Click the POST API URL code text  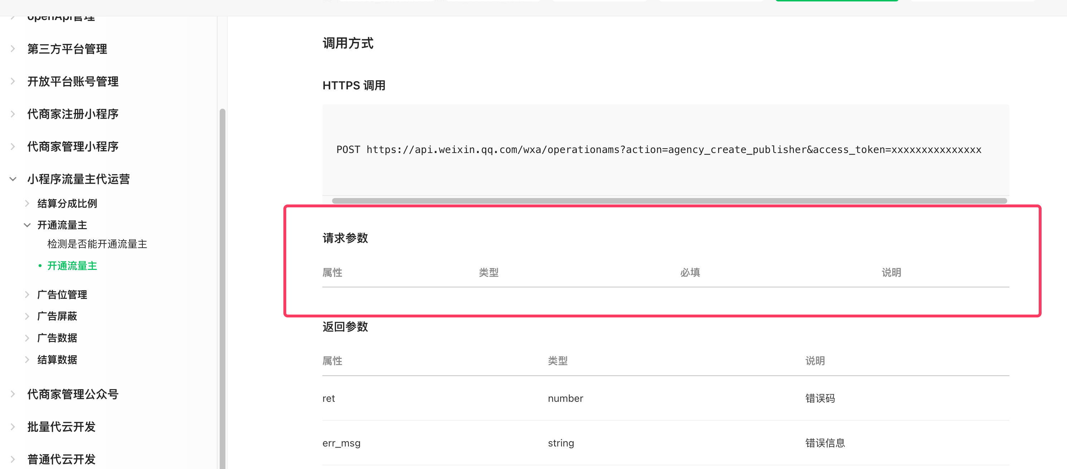(x=659, y=150)
